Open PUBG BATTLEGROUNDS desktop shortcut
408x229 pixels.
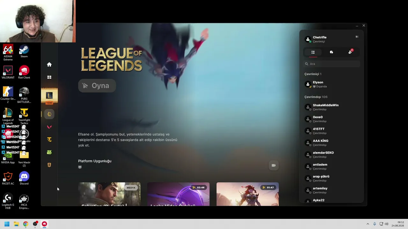coord(24,95)
